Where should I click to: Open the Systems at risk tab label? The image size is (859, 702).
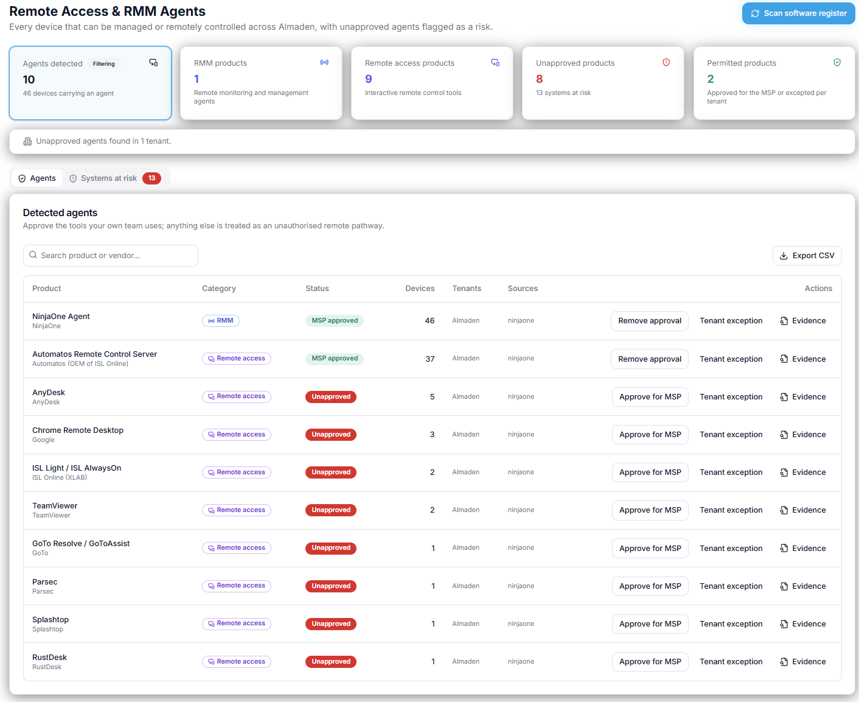tap(109, 178)
